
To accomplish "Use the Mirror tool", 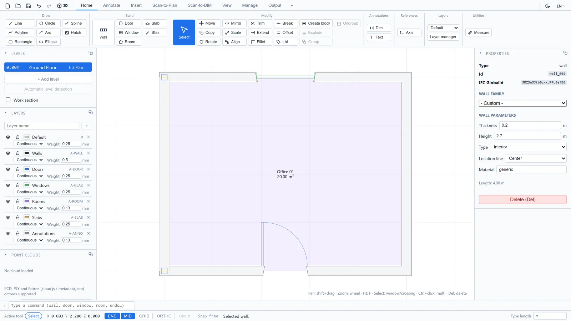I will pos(234,23).
